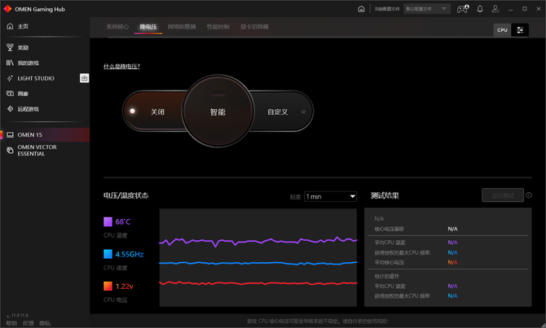Click the 估计的提升 label
This screenshot has width=546, height=328.
tap(386, 276)
